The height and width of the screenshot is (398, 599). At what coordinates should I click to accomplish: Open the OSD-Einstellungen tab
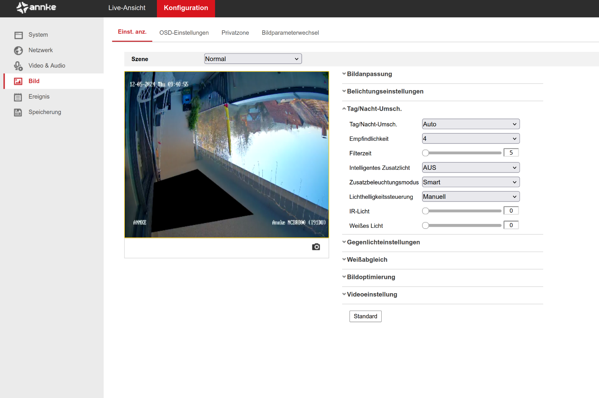[184, 33]
